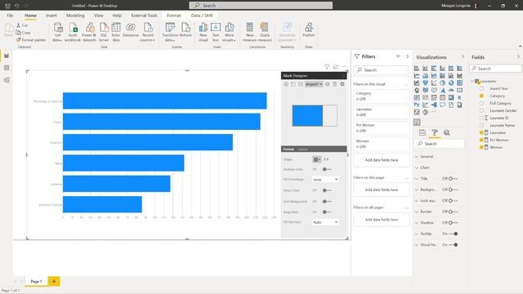This screenshot has height=294, width=523.
Task: Switch to Model view in left sidebar
Action: tap(7, 80)
